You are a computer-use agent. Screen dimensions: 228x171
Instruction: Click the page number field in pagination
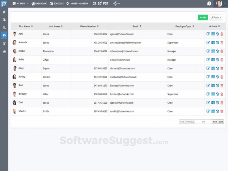[203, 122]
